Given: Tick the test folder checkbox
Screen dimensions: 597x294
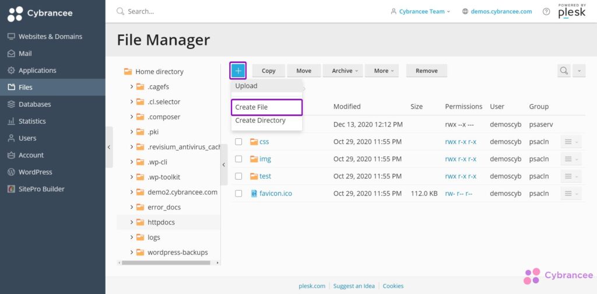Looking at the screenshot, I should click(x=238, y=176).
